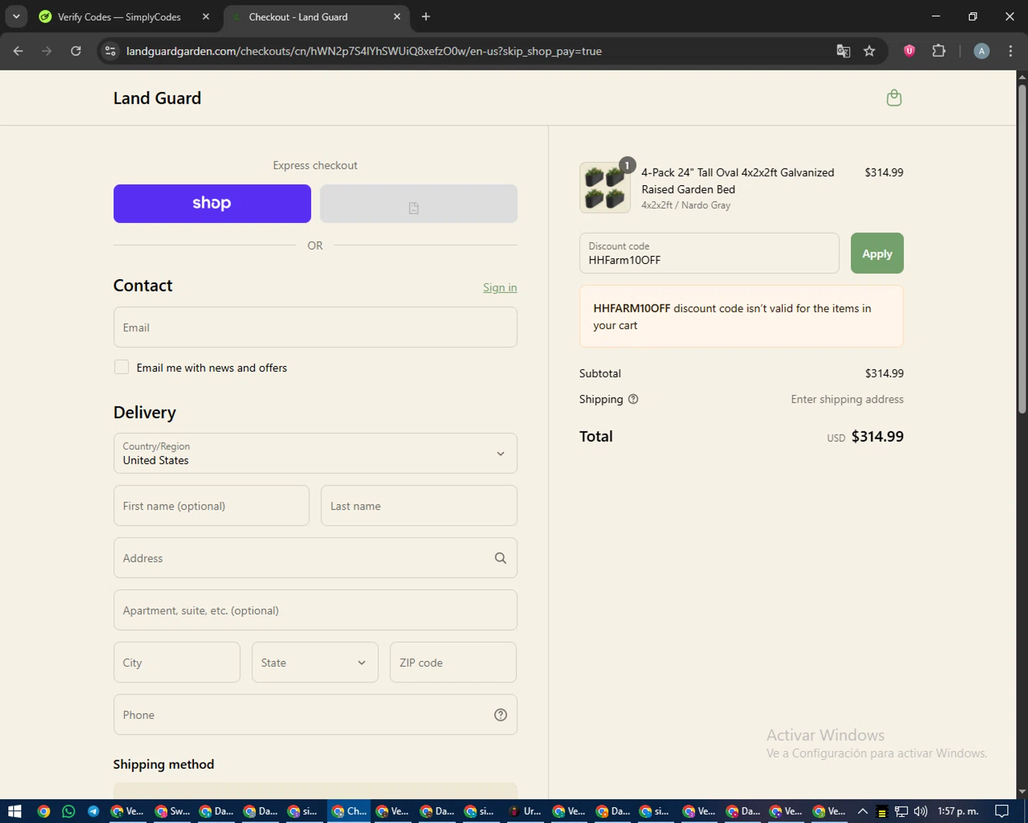Toggle Email me with news and offers
The width and height of the screenshot is (1028, 823).
[121, 367]
